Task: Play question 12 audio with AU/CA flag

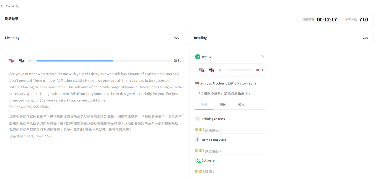Action: (x=212, y=70)
